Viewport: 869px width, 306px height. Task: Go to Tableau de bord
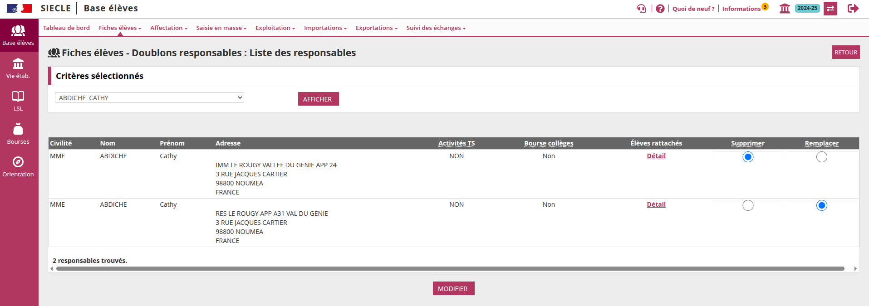tap(66, 28)
